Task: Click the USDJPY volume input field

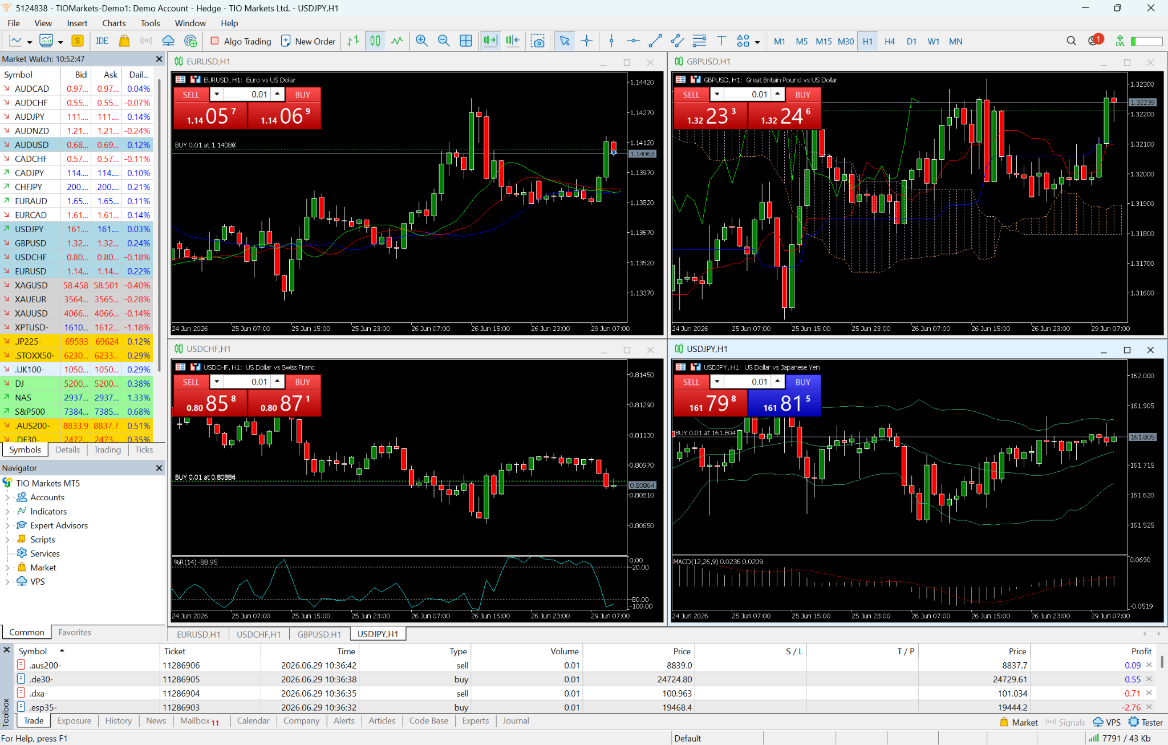Action: [747, 382]
